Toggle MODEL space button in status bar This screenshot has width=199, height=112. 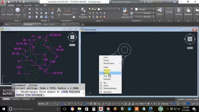(41, 104)
